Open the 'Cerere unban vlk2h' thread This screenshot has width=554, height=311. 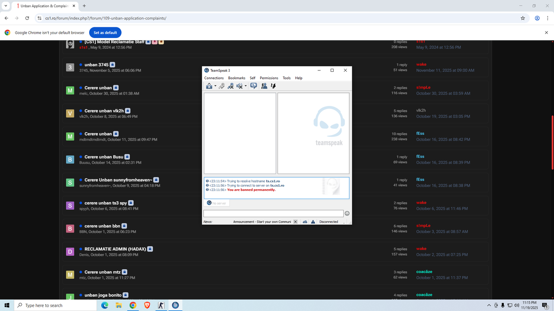click(x=104, y=111)
